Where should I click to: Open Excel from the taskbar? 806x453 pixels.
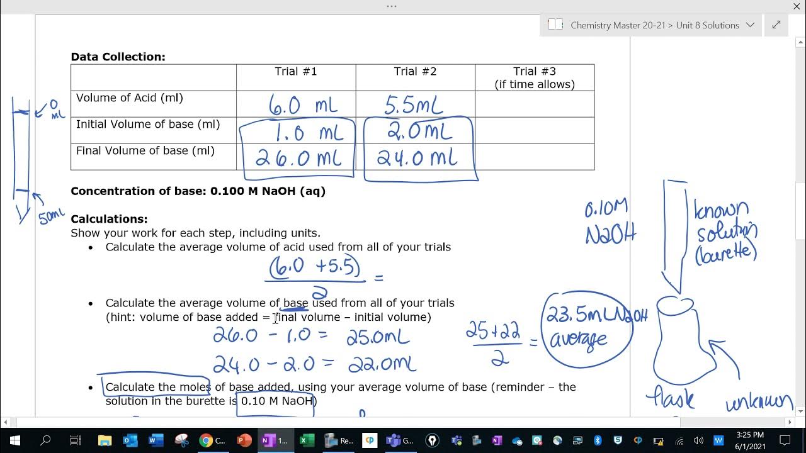click(x=307, y=440)
